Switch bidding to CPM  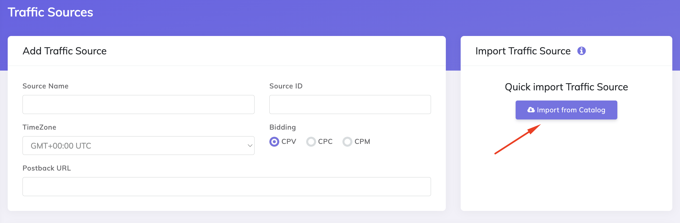coord(347,142)
